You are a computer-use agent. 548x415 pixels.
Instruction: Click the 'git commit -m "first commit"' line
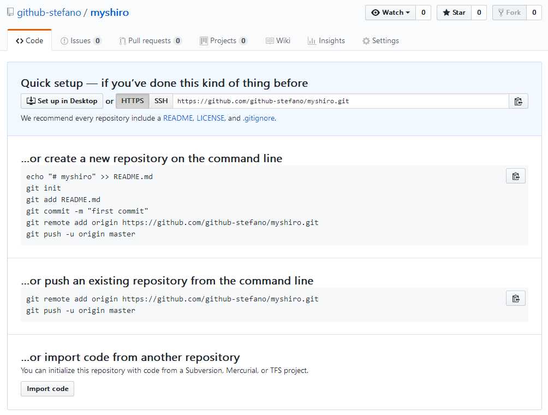tap(87, 211)
